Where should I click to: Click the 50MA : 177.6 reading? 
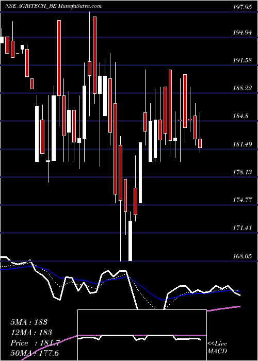click(x=36, y=353)
